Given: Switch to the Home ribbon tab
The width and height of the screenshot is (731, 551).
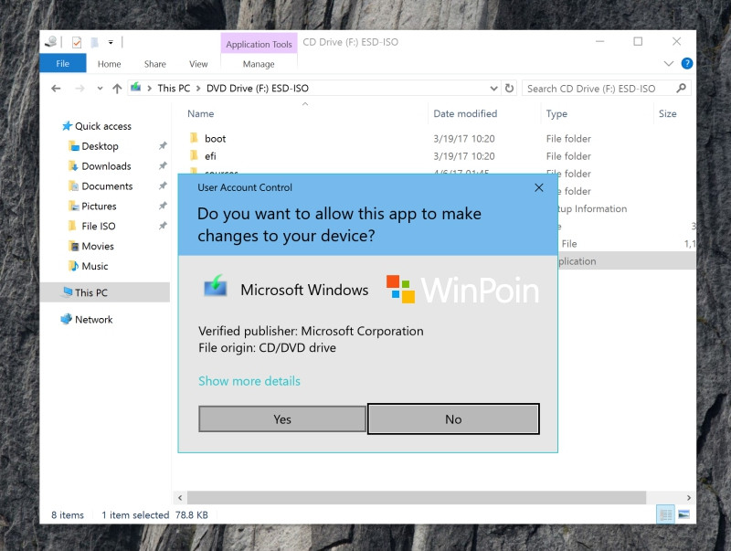Looking at the screenshot, I should pos(109,64).
